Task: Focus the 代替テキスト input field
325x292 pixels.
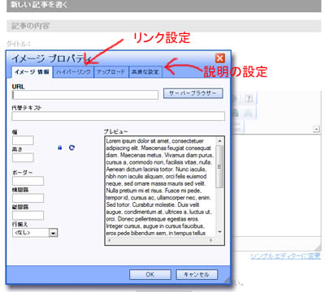Action: point(119,116)
